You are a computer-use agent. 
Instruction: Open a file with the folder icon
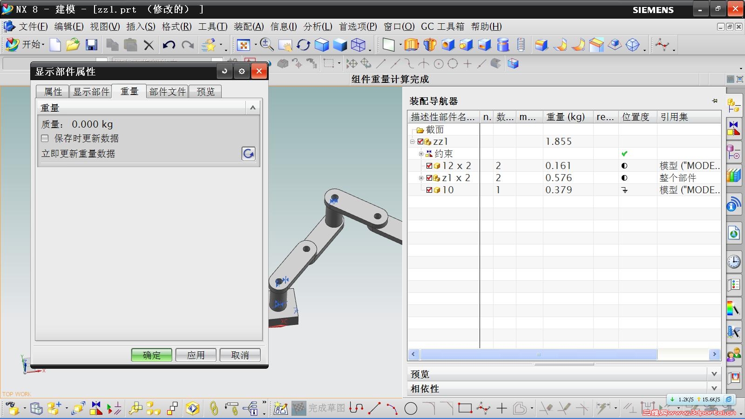73,45
